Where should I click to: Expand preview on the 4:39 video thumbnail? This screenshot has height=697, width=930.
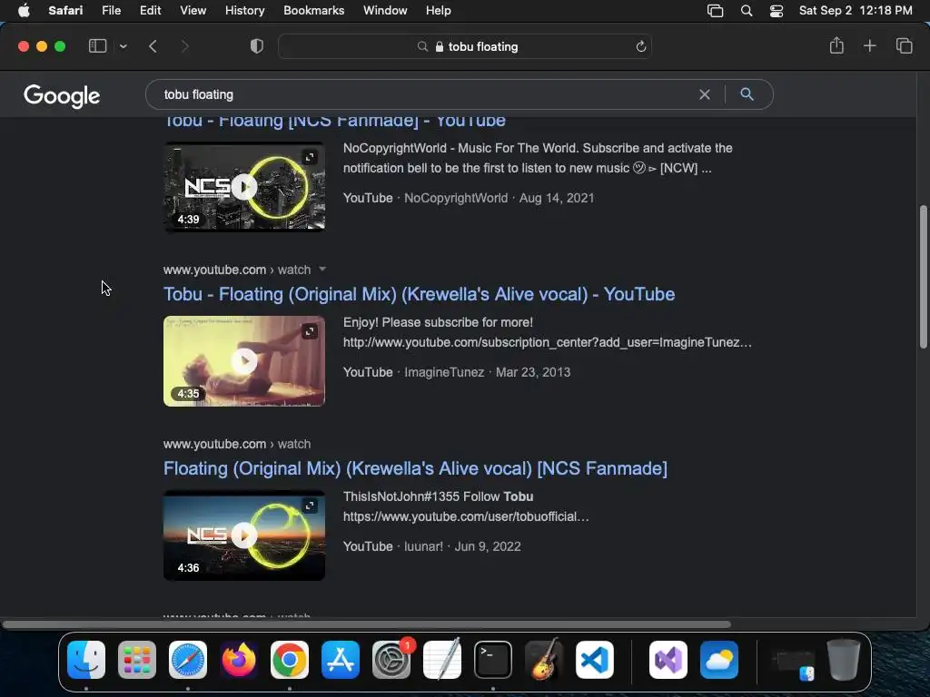point(310,157)
